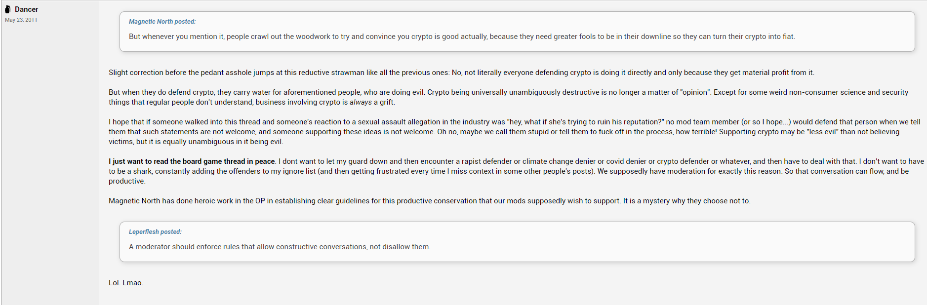Select the Magnetic North quoted text about downline
This screenshot has height=305, width=927.
pos(462,37)
